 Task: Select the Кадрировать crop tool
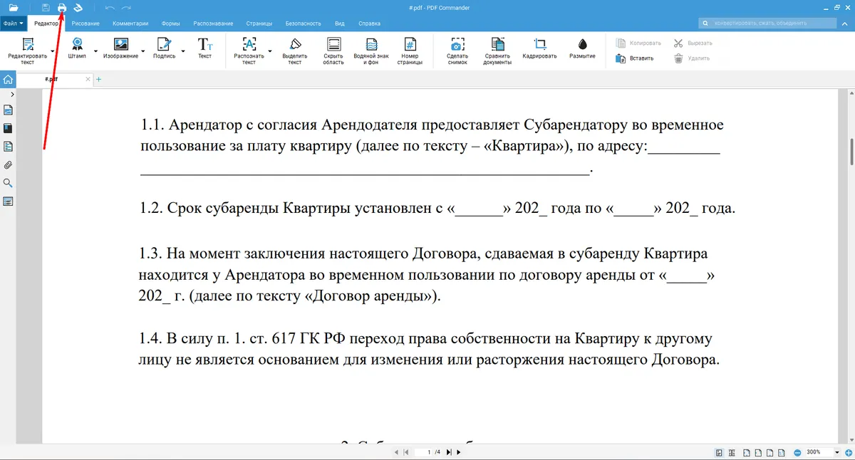[x=539, y=48]
